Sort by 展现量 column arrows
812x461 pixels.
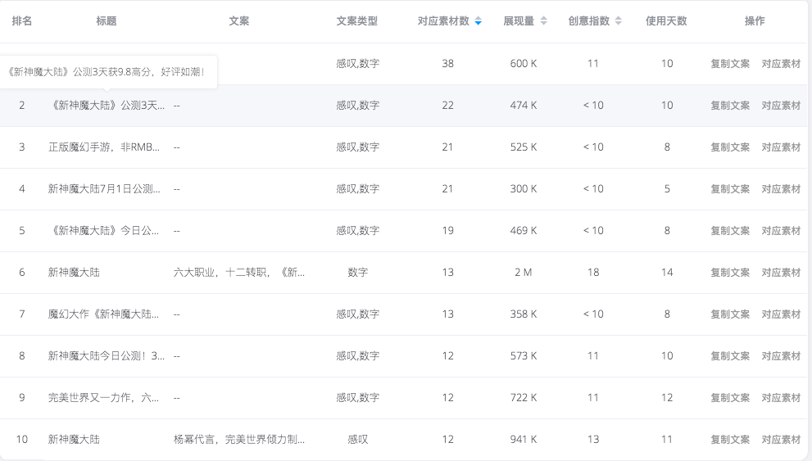[x=543, y=21]
